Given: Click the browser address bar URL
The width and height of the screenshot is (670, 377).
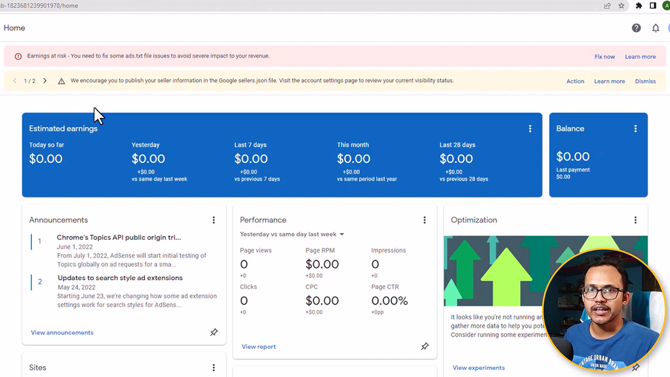Looking at the screenshot, I should (39, 6).
